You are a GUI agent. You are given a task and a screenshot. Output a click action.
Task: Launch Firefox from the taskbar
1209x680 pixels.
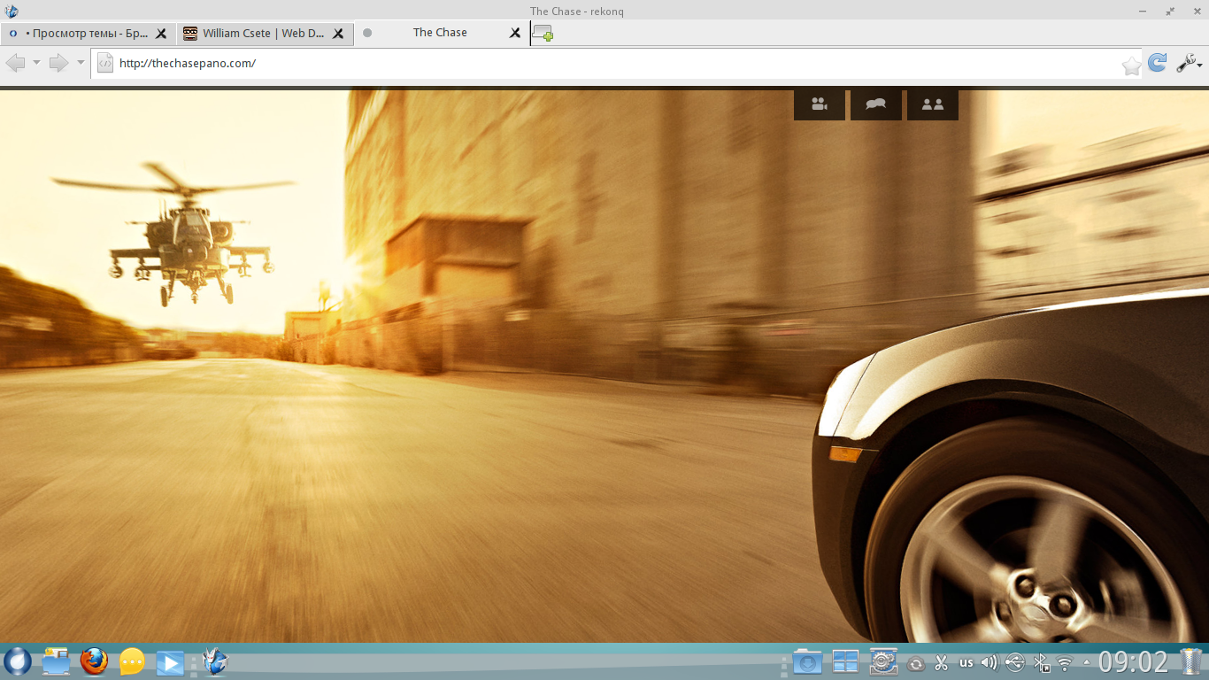[94, 661]
